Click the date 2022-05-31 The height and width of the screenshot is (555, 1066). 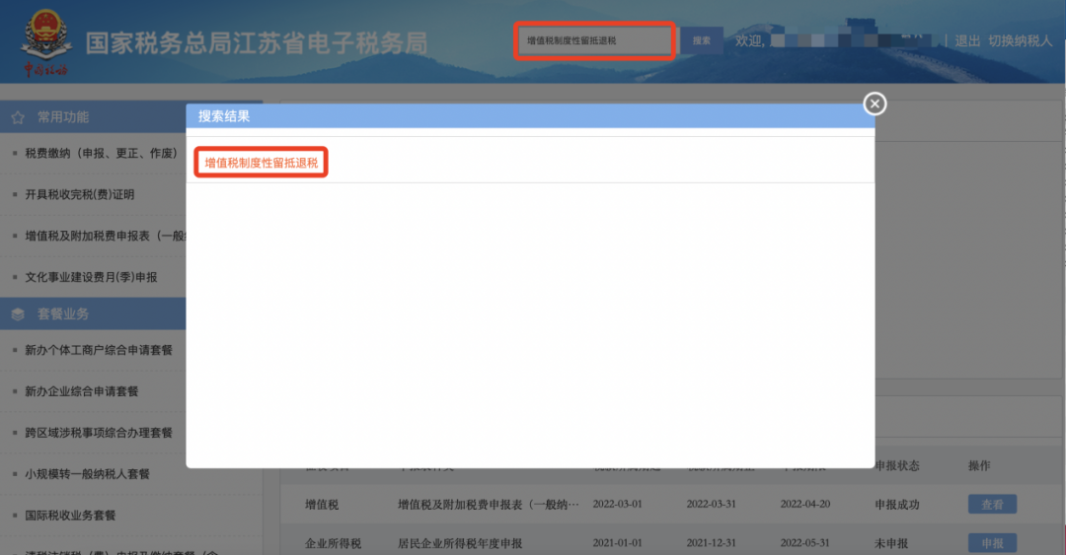pos(805,543)
